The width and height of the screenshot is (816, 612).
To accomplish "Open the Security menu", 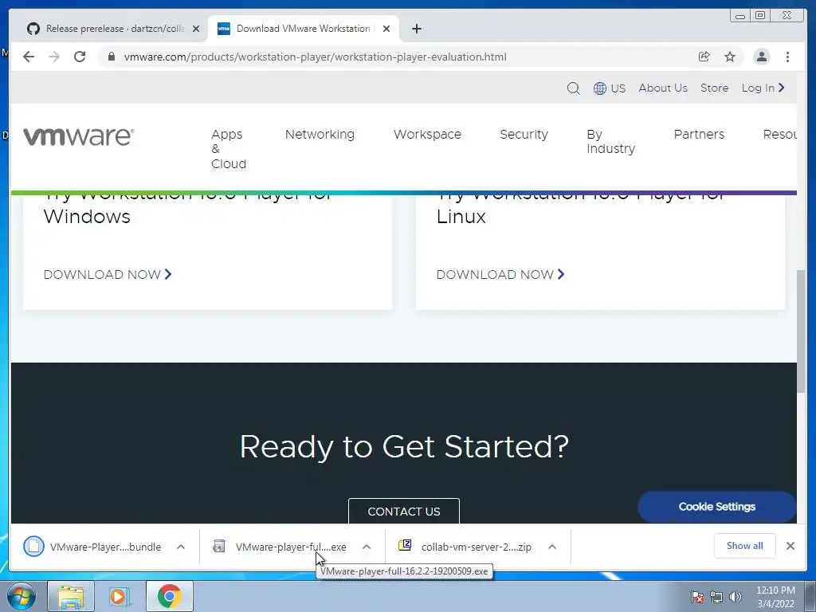I will 524,134.
